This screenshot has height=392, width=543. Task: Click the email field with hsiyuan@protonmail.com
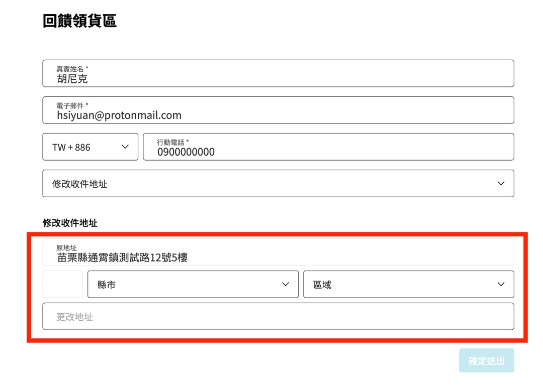pos(278,115)
